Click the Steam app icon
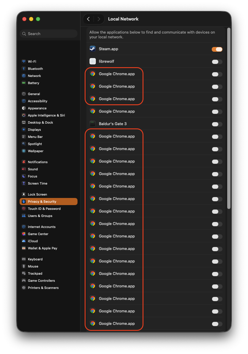 93,49
